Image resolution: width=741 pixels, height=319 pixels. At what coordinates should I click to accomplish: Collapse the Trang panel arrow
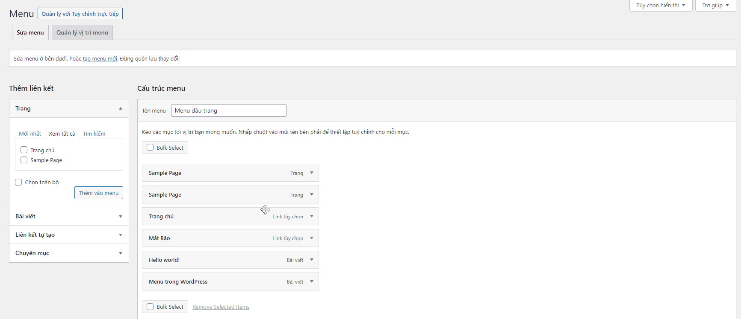pos(121,108)
